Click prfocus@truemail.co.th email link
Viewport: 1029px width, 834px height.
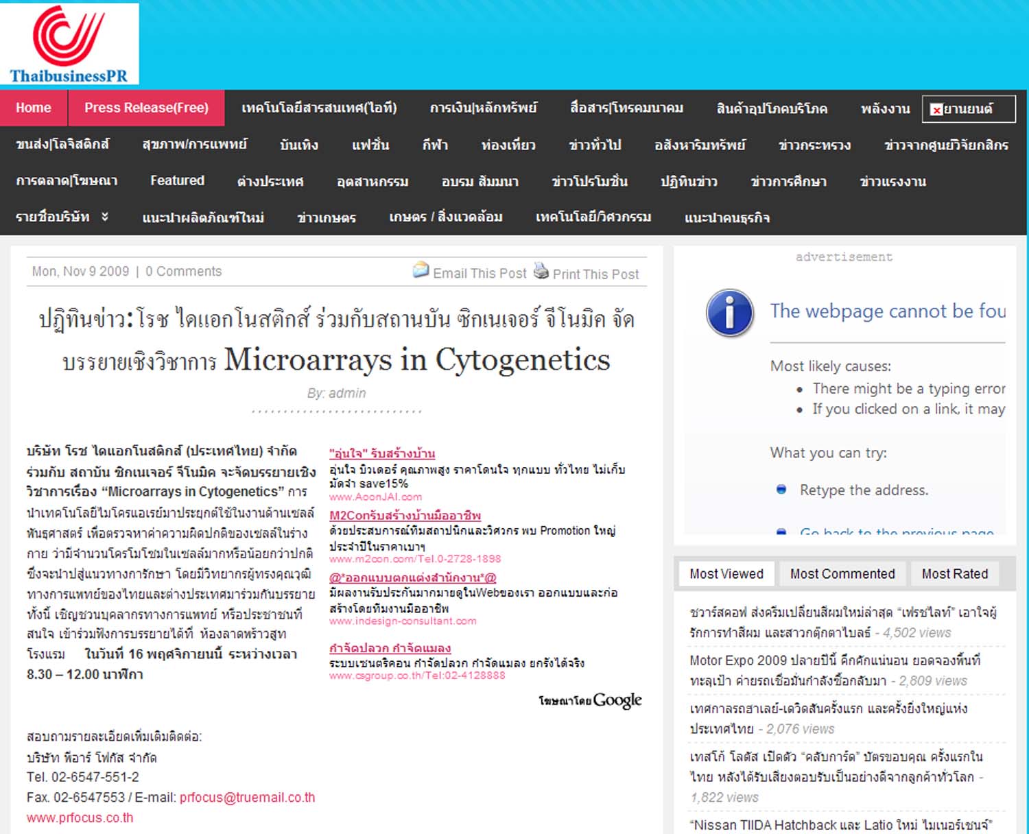tap(248, 798)
